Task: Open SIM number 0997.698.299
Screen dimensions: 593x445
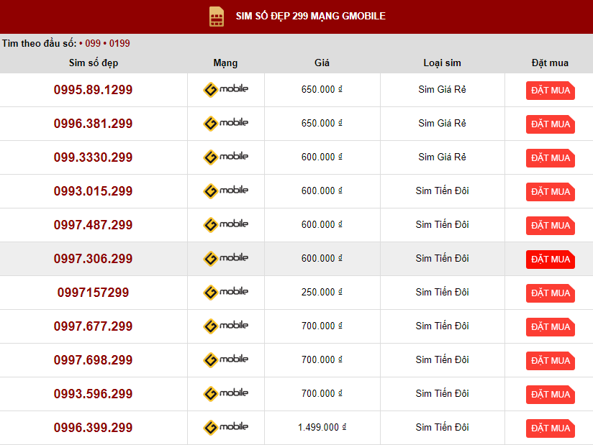Action: pos(93,360)
